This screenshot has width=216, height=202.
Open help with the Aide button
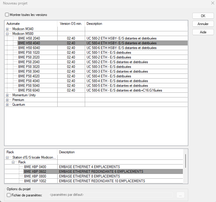pos(203,32)
